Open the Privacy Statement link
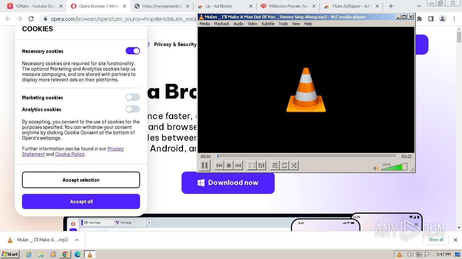The height and width of the screenshot is (259, 462). (x=73, y=151)
